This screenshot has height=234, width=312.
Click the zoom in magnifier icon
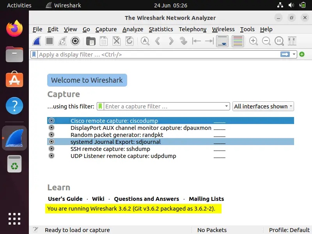click(x=254, y=41)
